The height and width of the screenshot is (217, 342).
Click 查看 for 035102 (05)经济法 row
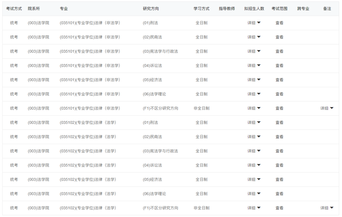coord(279,179)
